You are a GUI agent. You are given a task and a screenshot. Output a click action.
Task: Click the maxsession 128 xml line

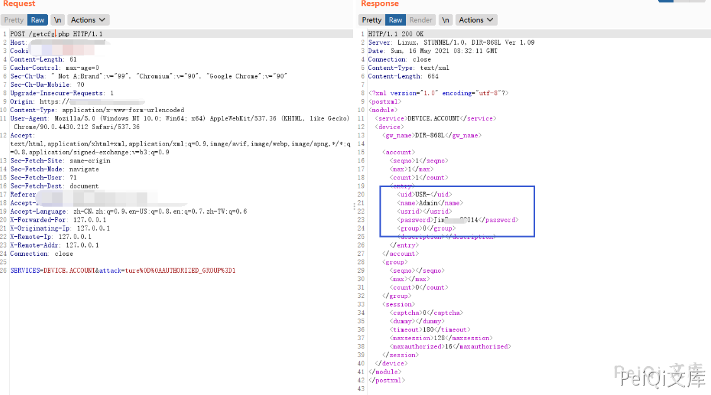pos(441,338)
